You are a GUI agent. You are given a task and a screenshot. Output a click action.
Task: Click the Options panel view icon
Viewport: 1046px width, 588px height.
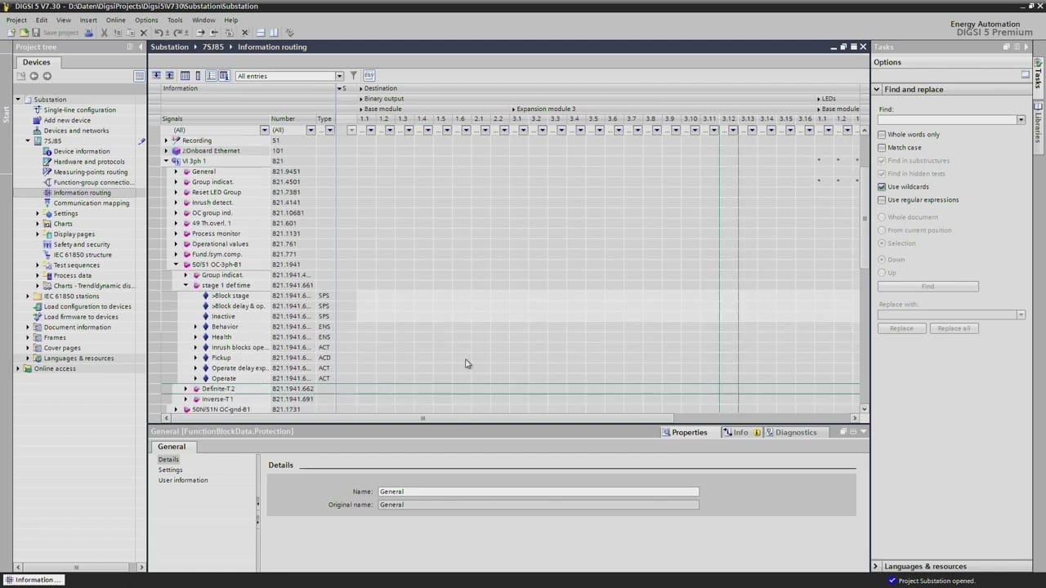tap(1026, 74)
